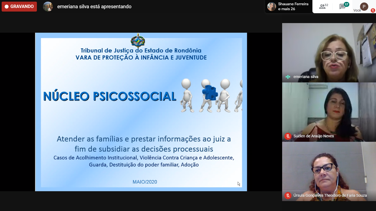
Task: Click the muted mic icon of Úrsula Gonçalves
Action: point(288,196)
